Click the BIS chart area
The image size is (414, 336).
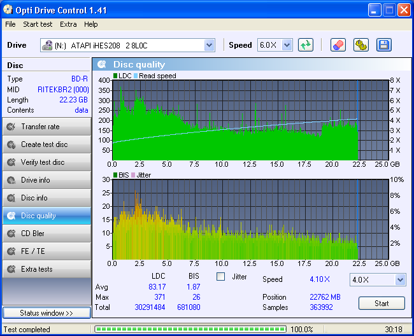250,220
